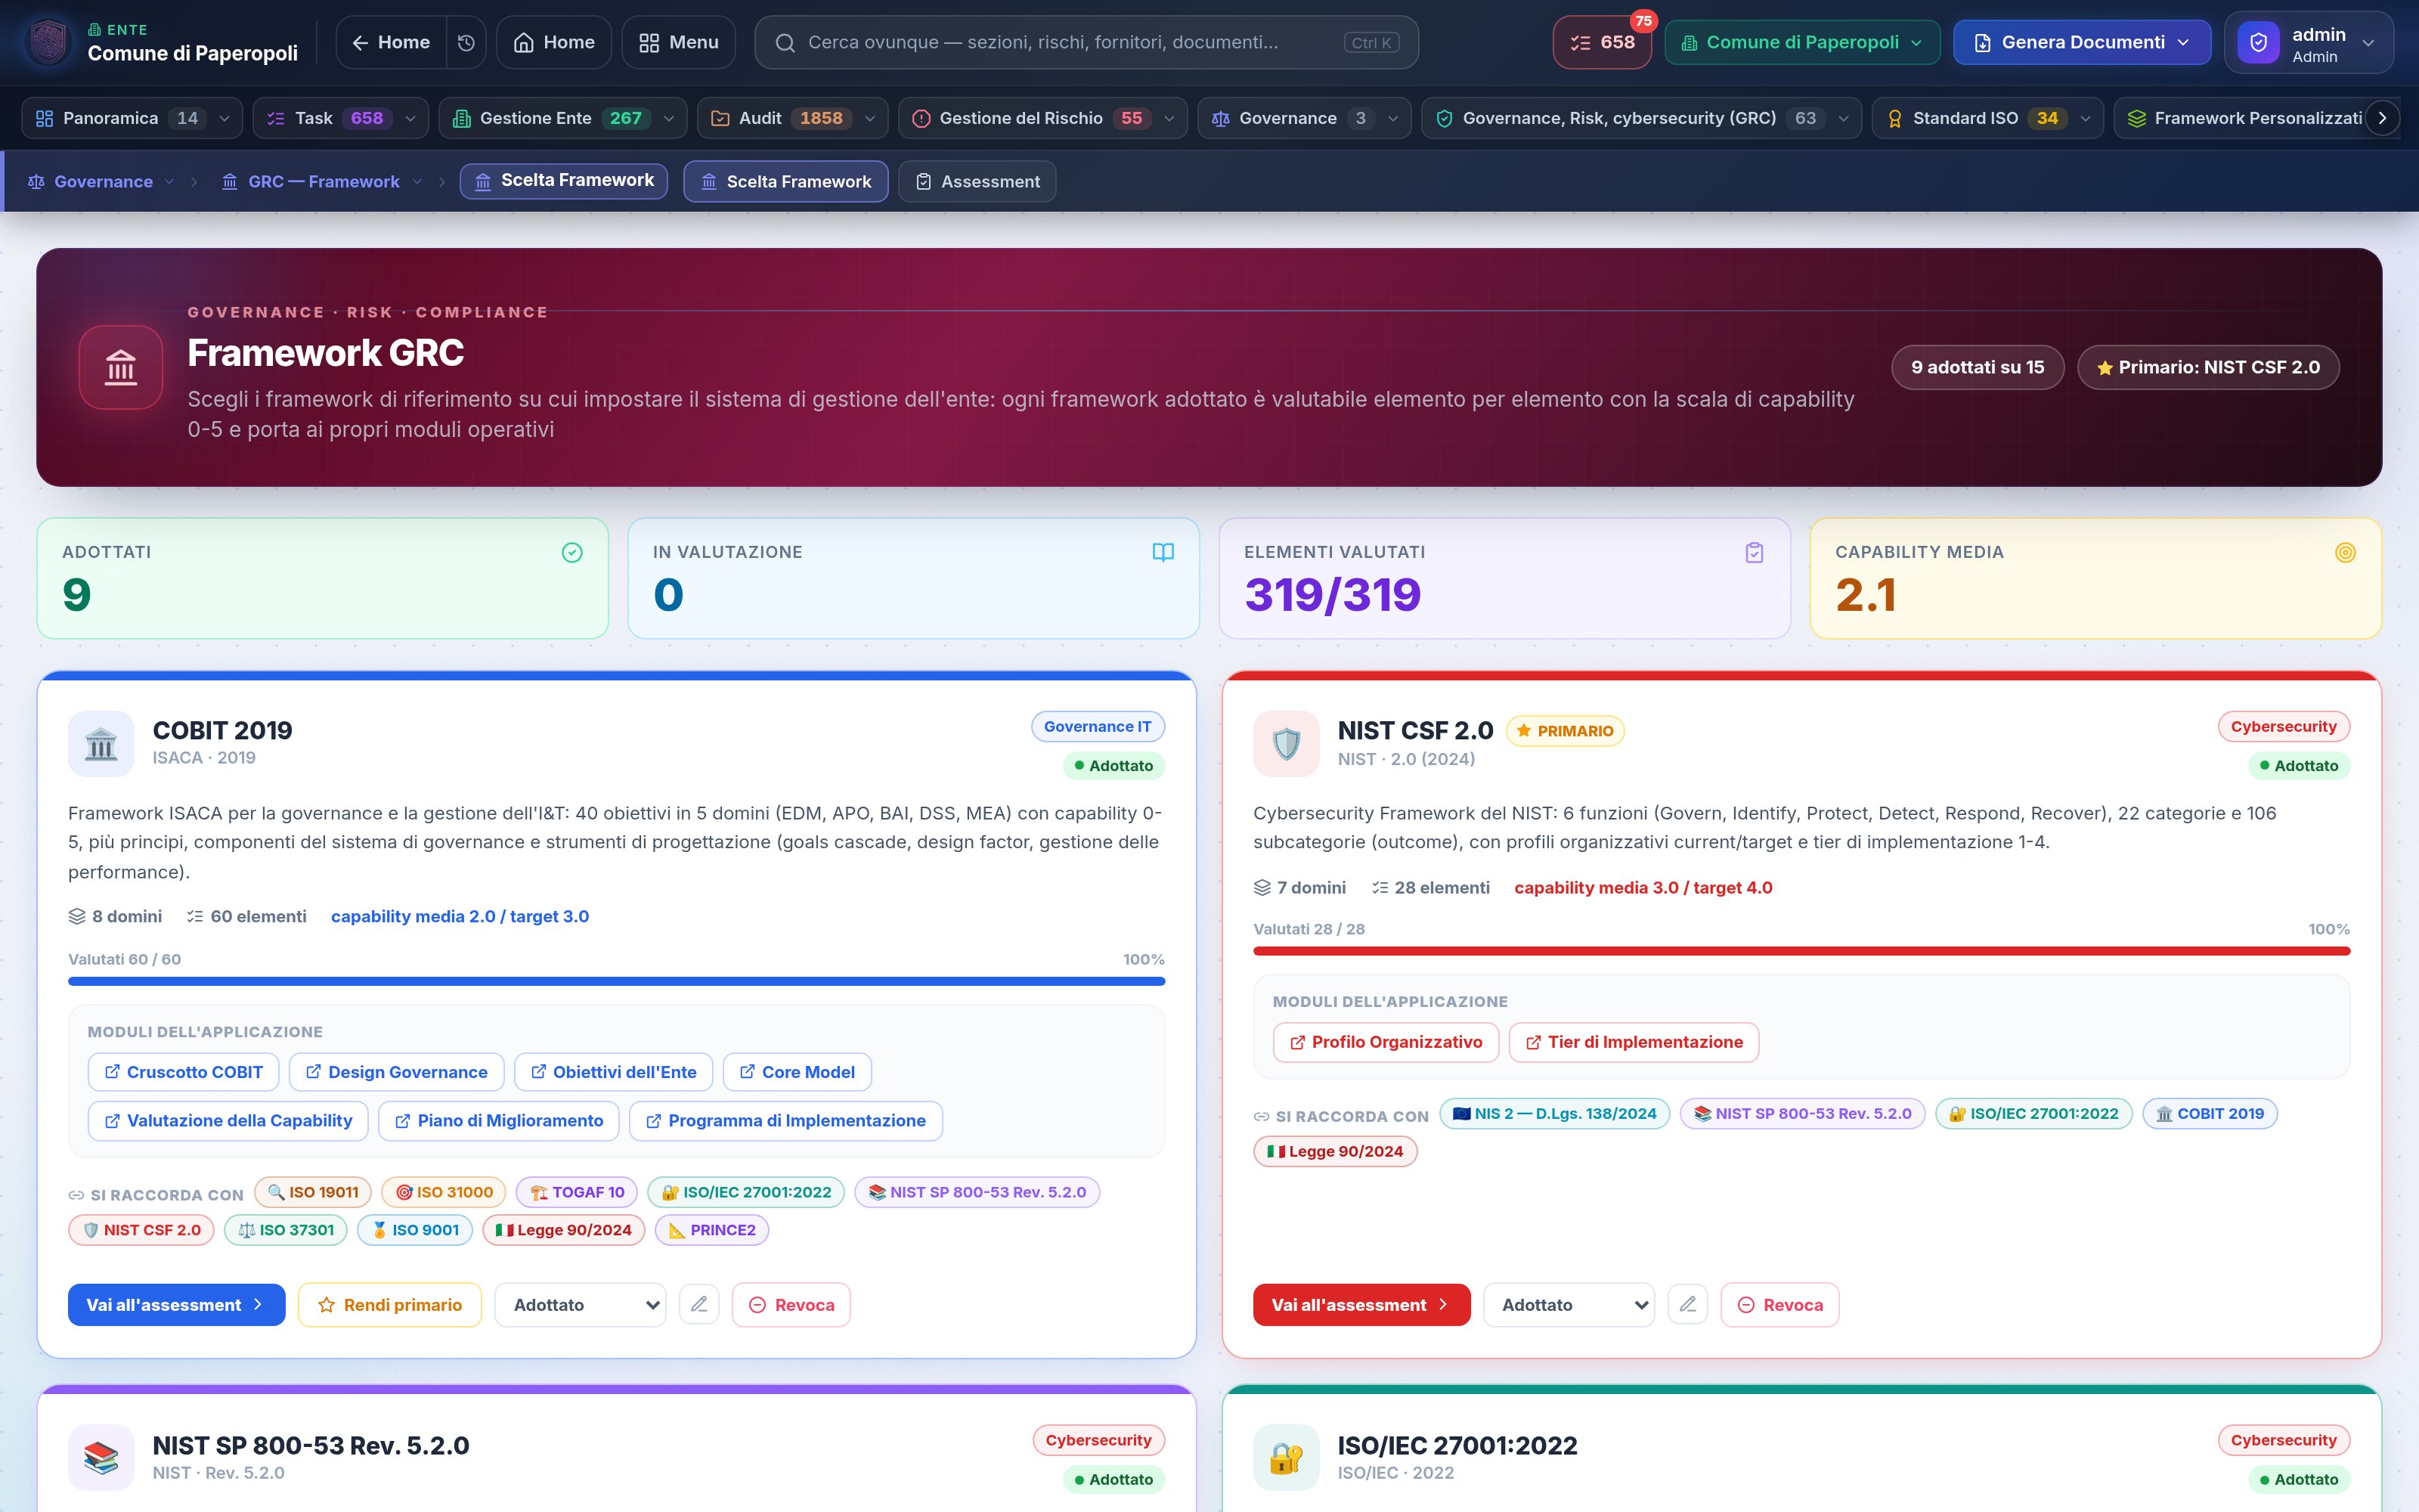Click the Ctrl K shortcut badge
The image size is (2419, 1512).
[1371, 42]
